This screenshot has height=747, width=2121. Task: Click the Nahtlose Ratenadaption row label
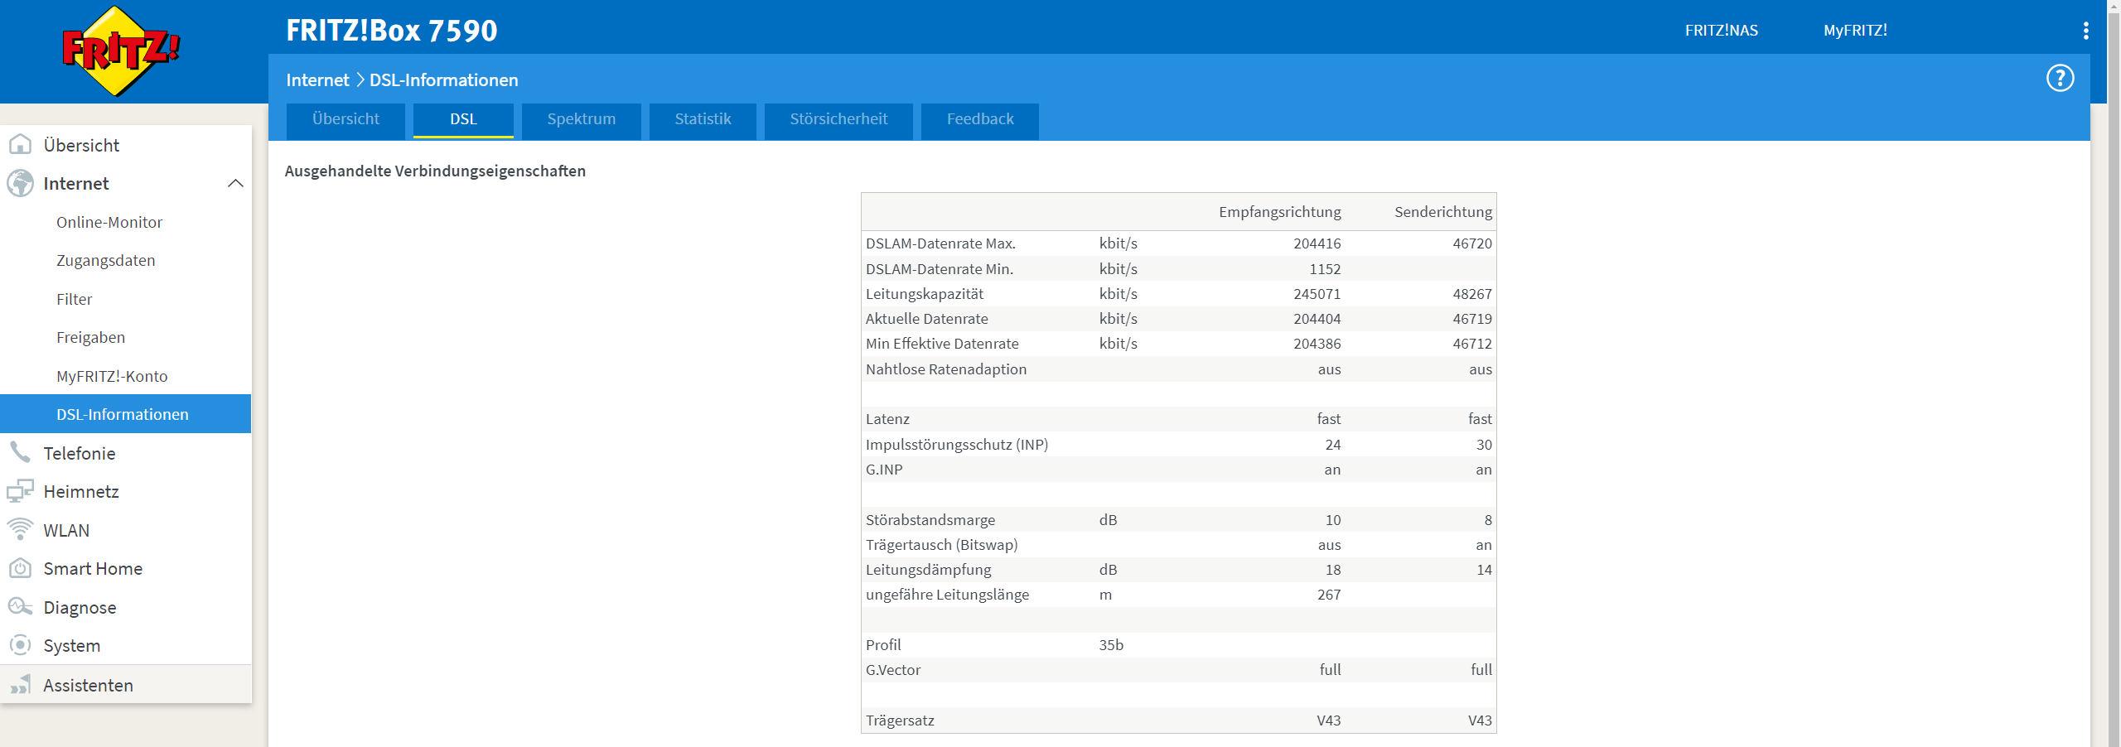coord(945,369)
